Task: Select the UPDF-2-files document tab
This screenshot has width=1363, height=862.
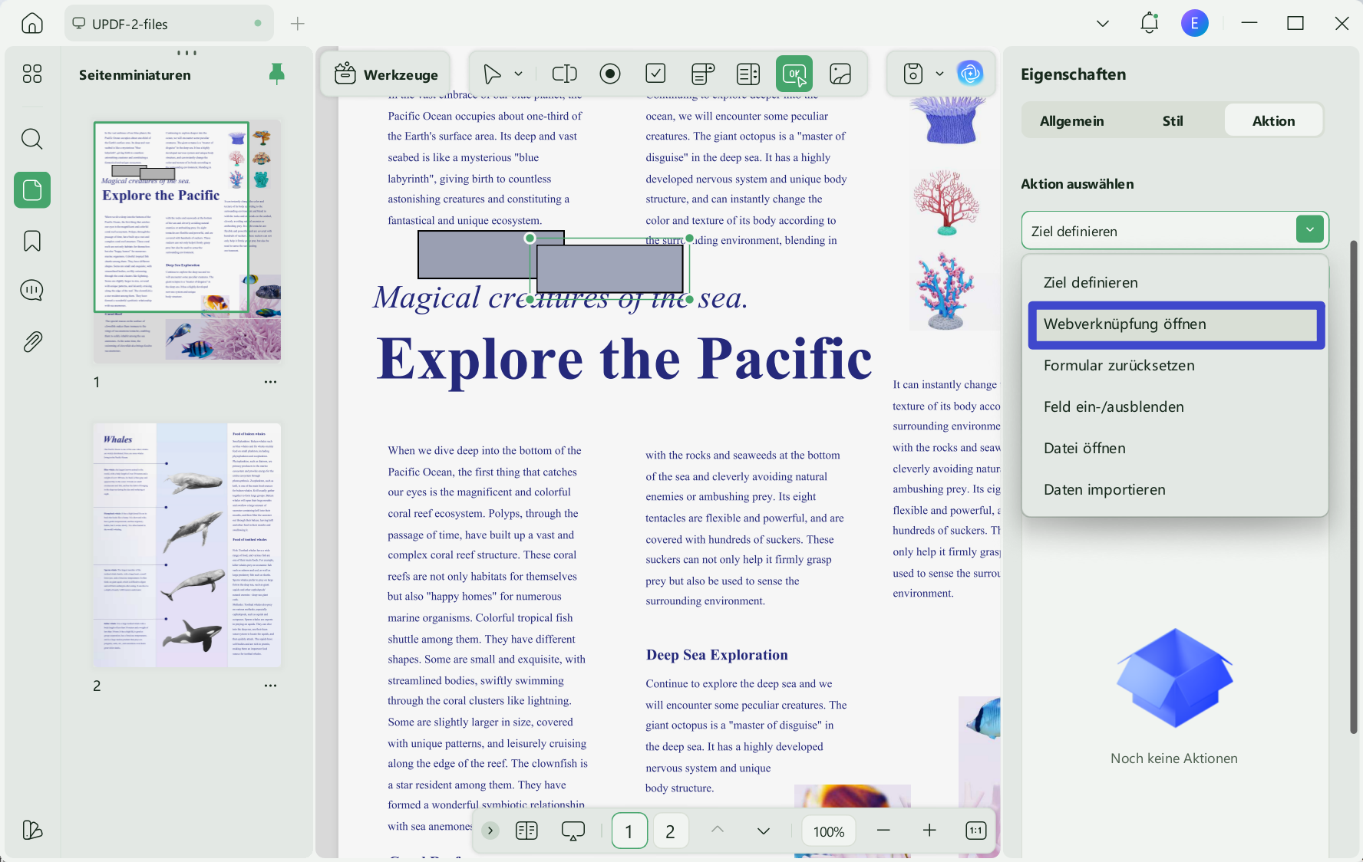Action: click(169, 24)
